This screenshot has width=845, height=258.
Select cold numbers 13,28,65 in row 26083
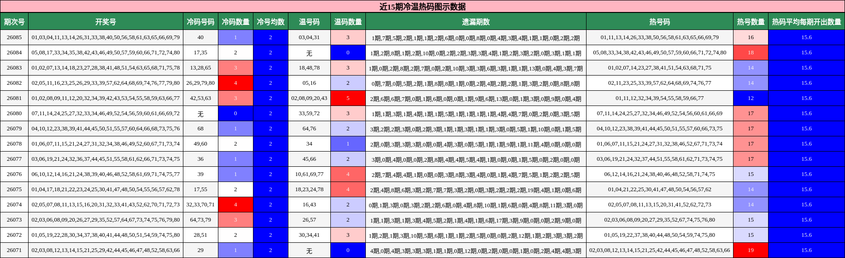[200, 68]
